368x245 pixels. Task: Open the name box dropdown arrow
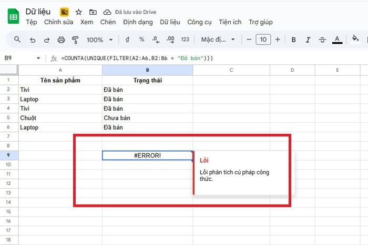pyautogui.click(x=38, y=58)
